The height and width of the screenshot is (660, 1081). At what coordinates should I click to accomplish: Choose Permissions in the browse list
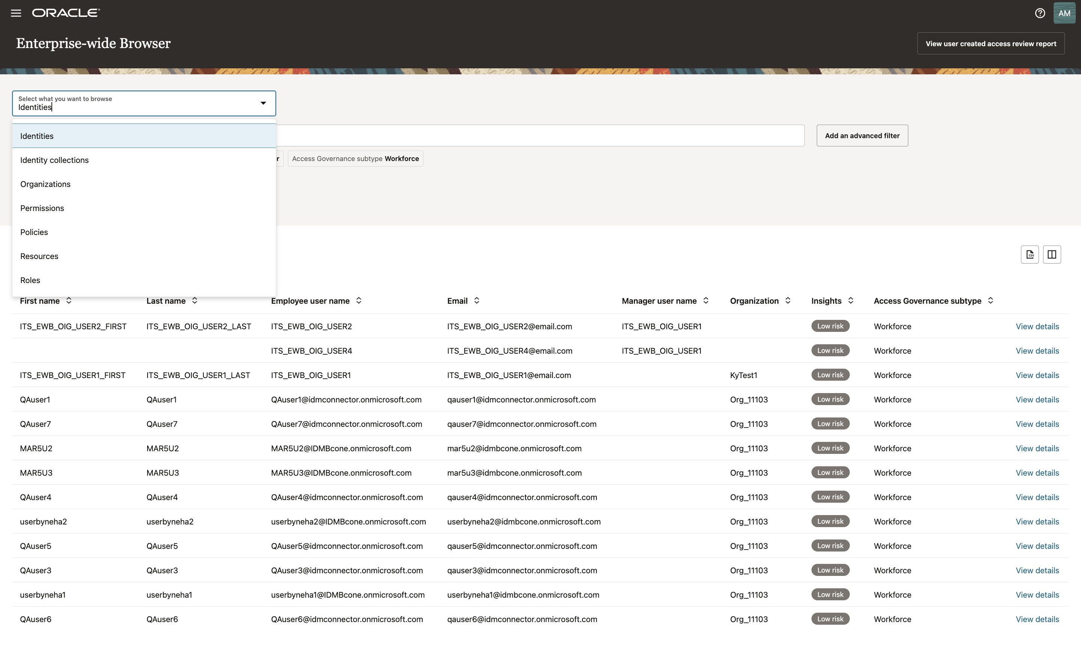[42, 208]
